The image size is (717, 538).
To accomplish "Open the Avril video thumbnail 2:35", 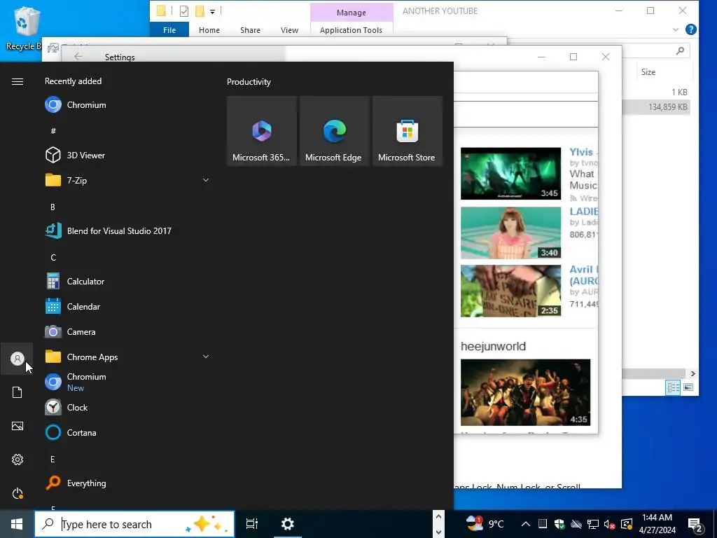I will pos(510,291).
